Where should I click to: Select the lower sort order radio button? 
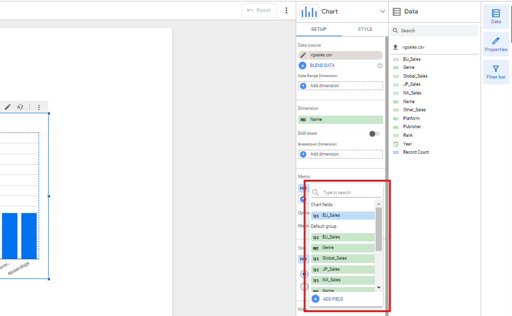coord(304,287)
